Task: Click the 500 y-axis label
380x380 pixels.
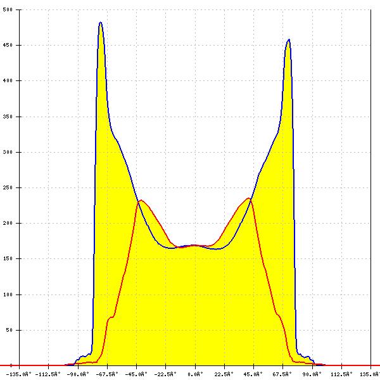Action: [x=8, y=10]
